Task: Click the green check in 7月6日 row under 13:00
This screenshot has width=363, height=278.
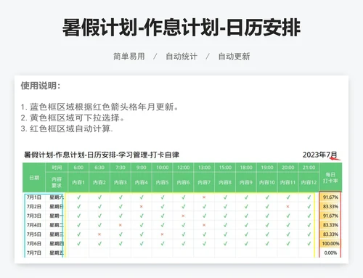Action: pos(204,243)
